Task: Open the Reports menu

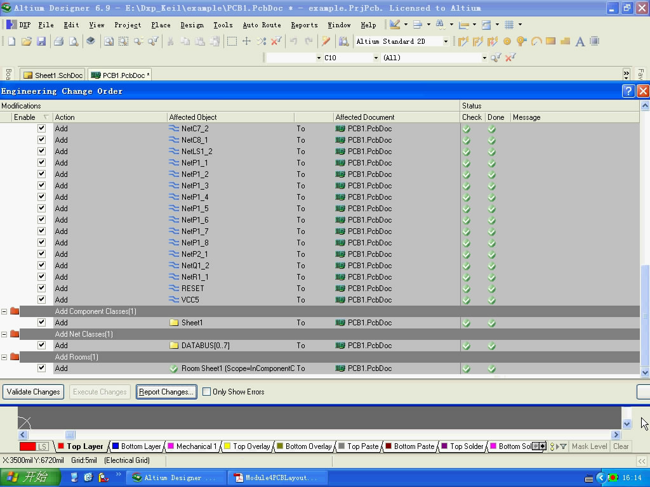Action: pos(304,25)
